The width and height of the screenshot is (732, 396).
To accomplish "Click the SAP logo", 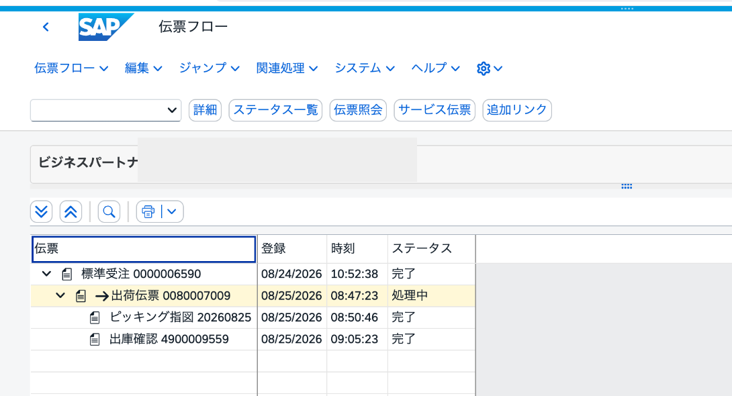I will (106, 27).
